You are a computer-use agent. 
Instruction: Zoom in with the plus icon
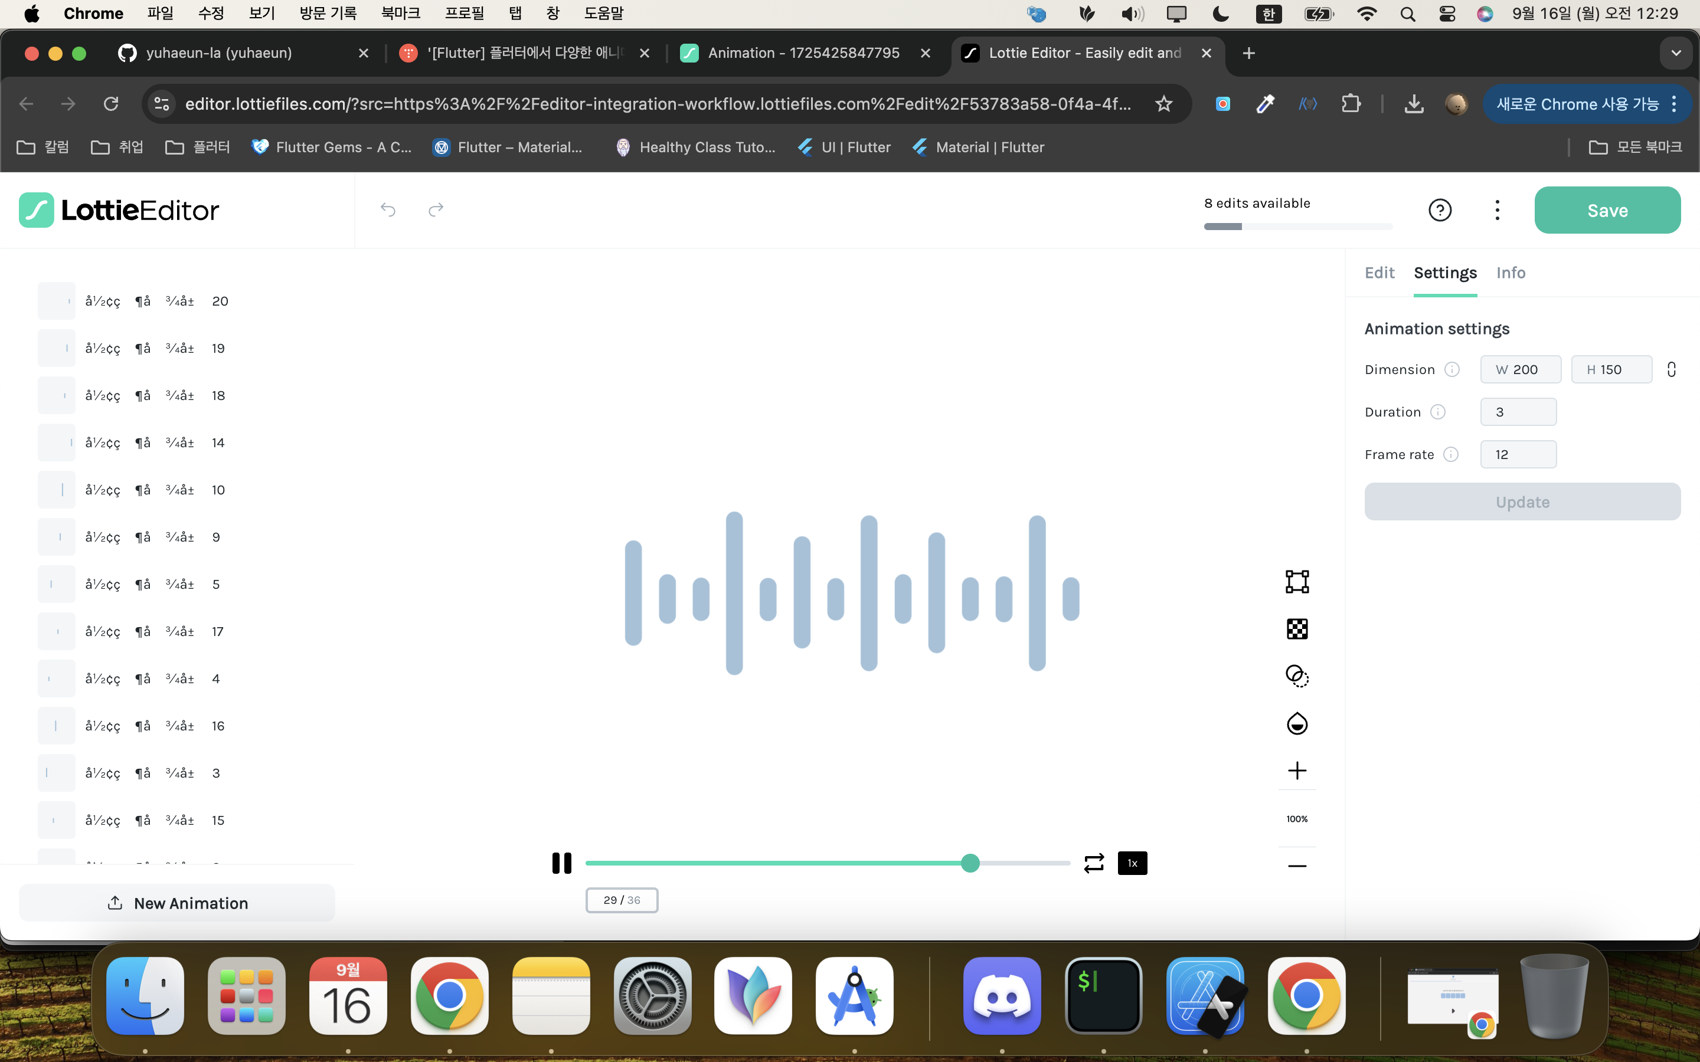tap(1297, 771)
